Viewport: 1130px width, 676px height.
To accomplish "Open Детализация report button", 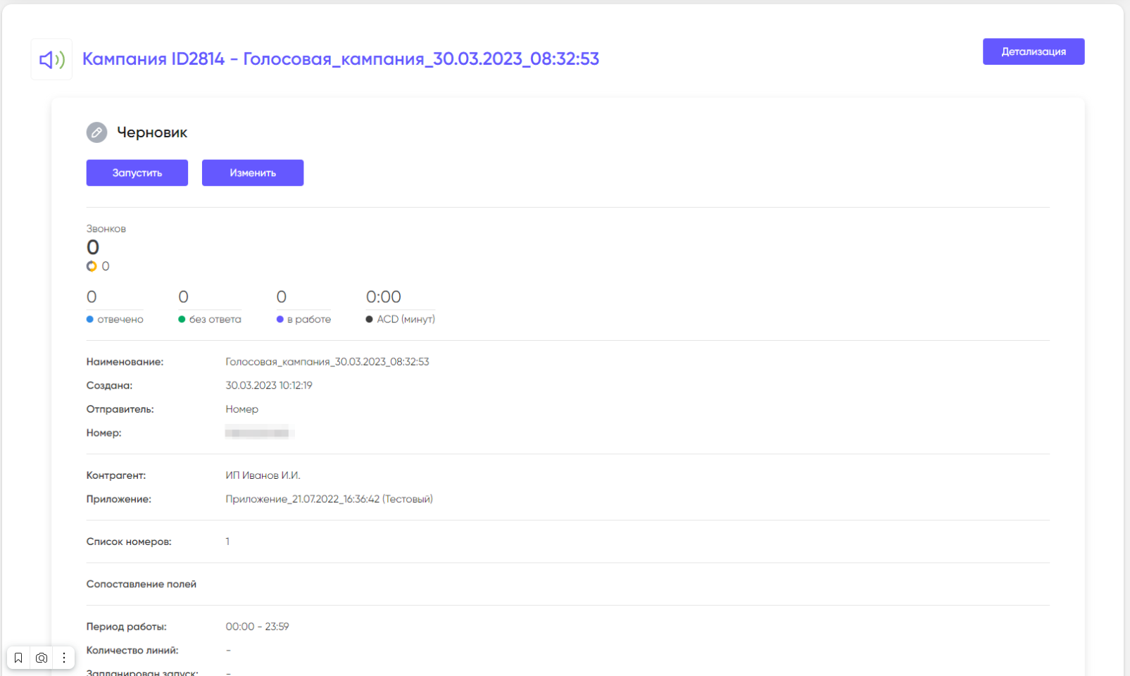I will [1033, 51].
